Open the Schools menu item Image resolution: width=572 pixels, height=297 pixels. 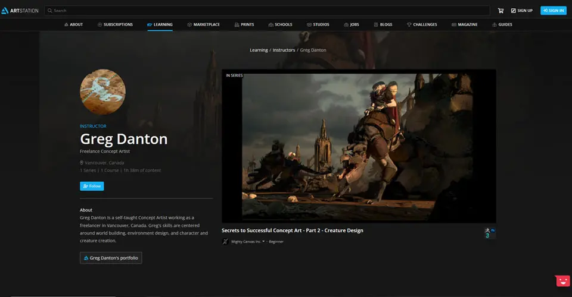(280, 24)
